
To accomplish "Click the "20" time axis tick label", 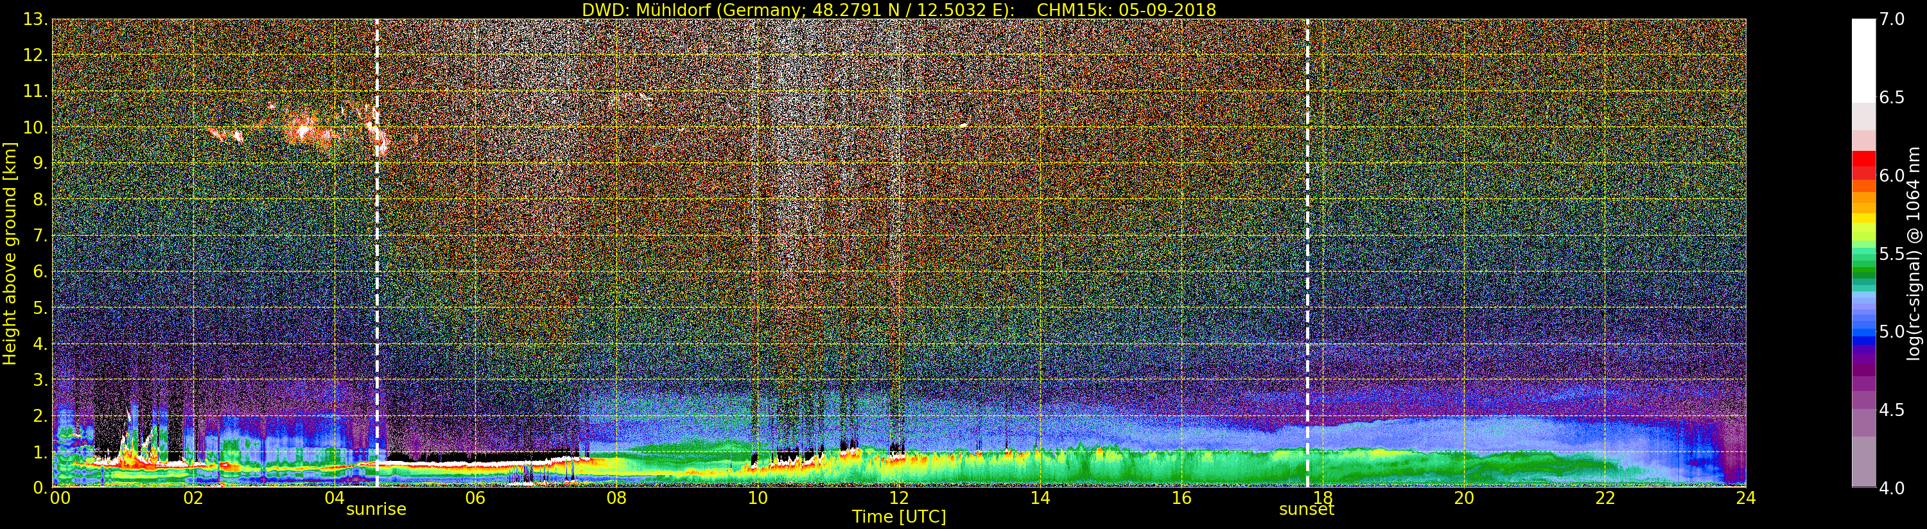I will (x=1464, y=498).
